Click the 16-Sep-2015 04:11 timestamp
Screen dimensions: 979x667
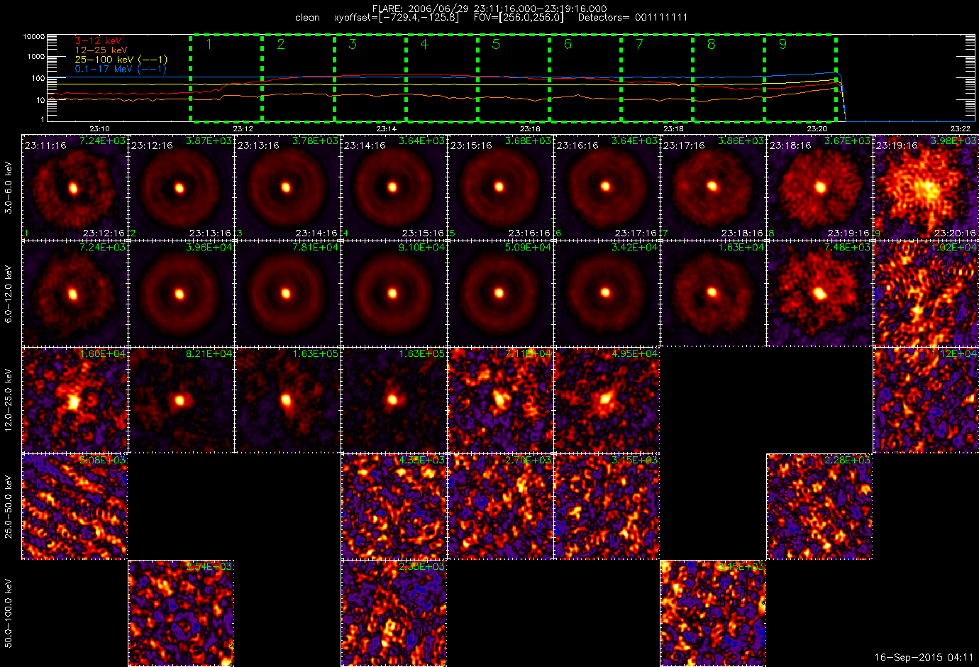click(924, 658)
